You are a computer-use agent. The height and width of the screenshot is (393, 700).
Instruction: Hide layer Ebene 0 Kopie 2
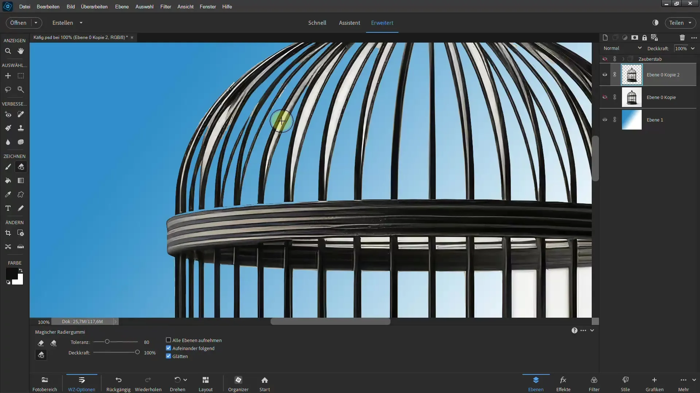[x=605, y=75]
